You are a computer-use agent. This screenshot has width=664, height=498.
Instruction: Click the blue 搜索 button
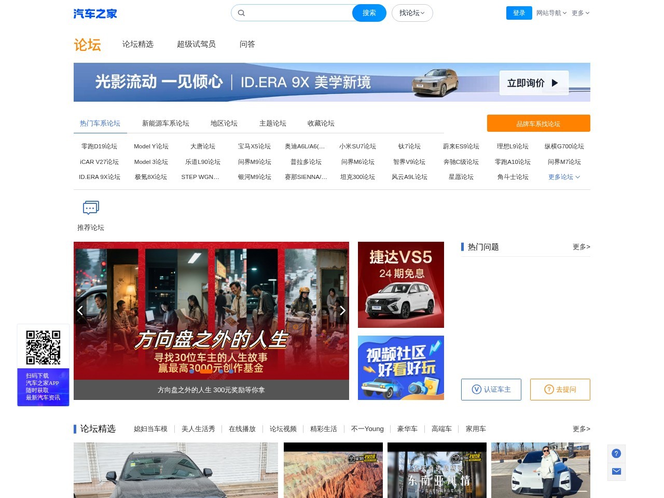coord(369,13)
